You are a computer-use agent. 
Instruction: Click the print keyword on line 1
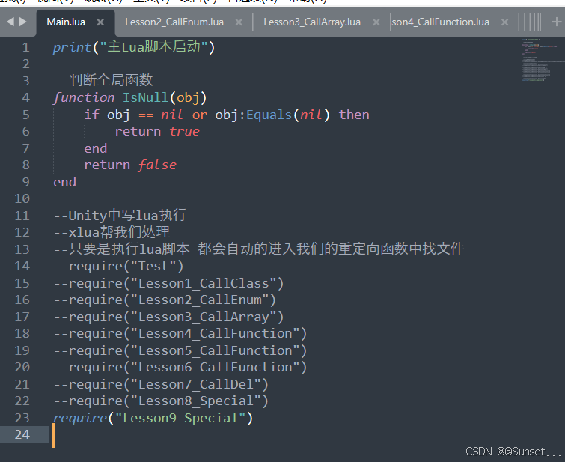pos(72,47)
